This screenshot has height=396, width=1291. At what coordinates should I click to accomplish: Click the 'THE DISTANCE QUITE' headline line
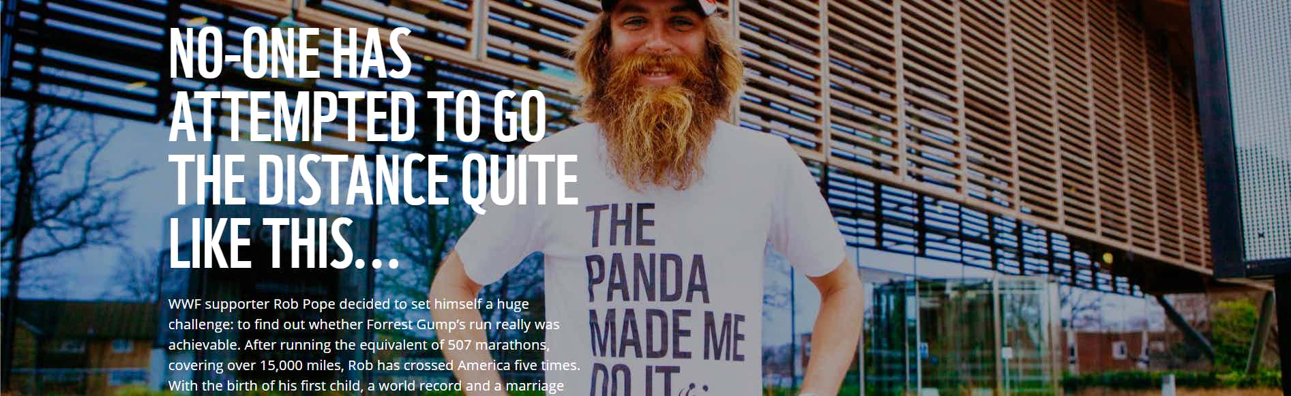tap(373, 179)
